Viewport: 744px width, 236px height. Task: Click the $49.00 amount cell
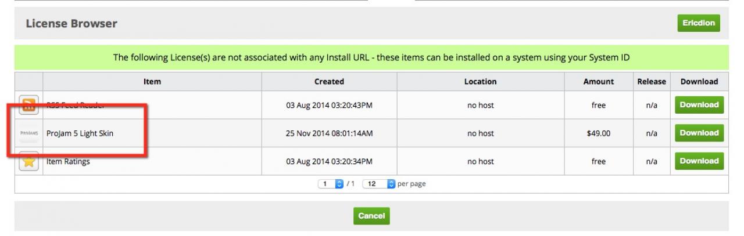598,133
